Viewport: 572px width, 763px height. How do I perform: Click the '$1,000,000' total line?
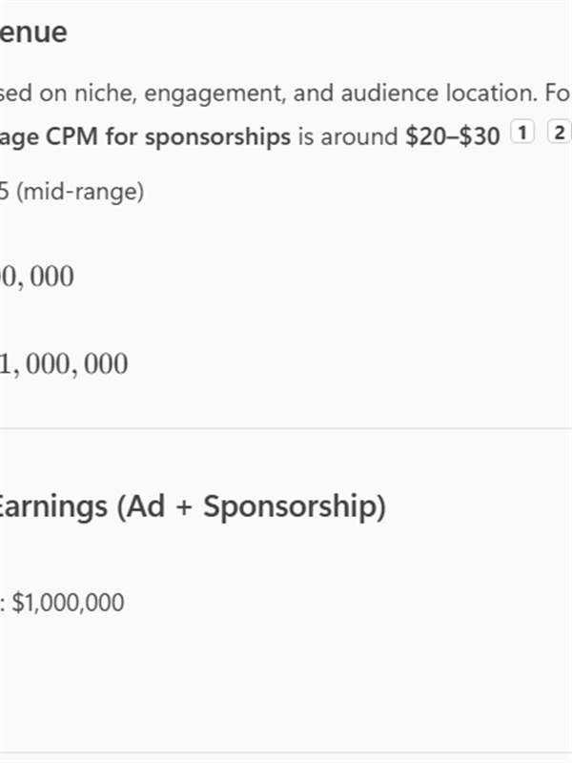[x=68, y=603]
